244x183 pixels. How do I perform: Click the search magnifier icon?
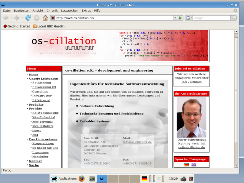tap(233, 18)
